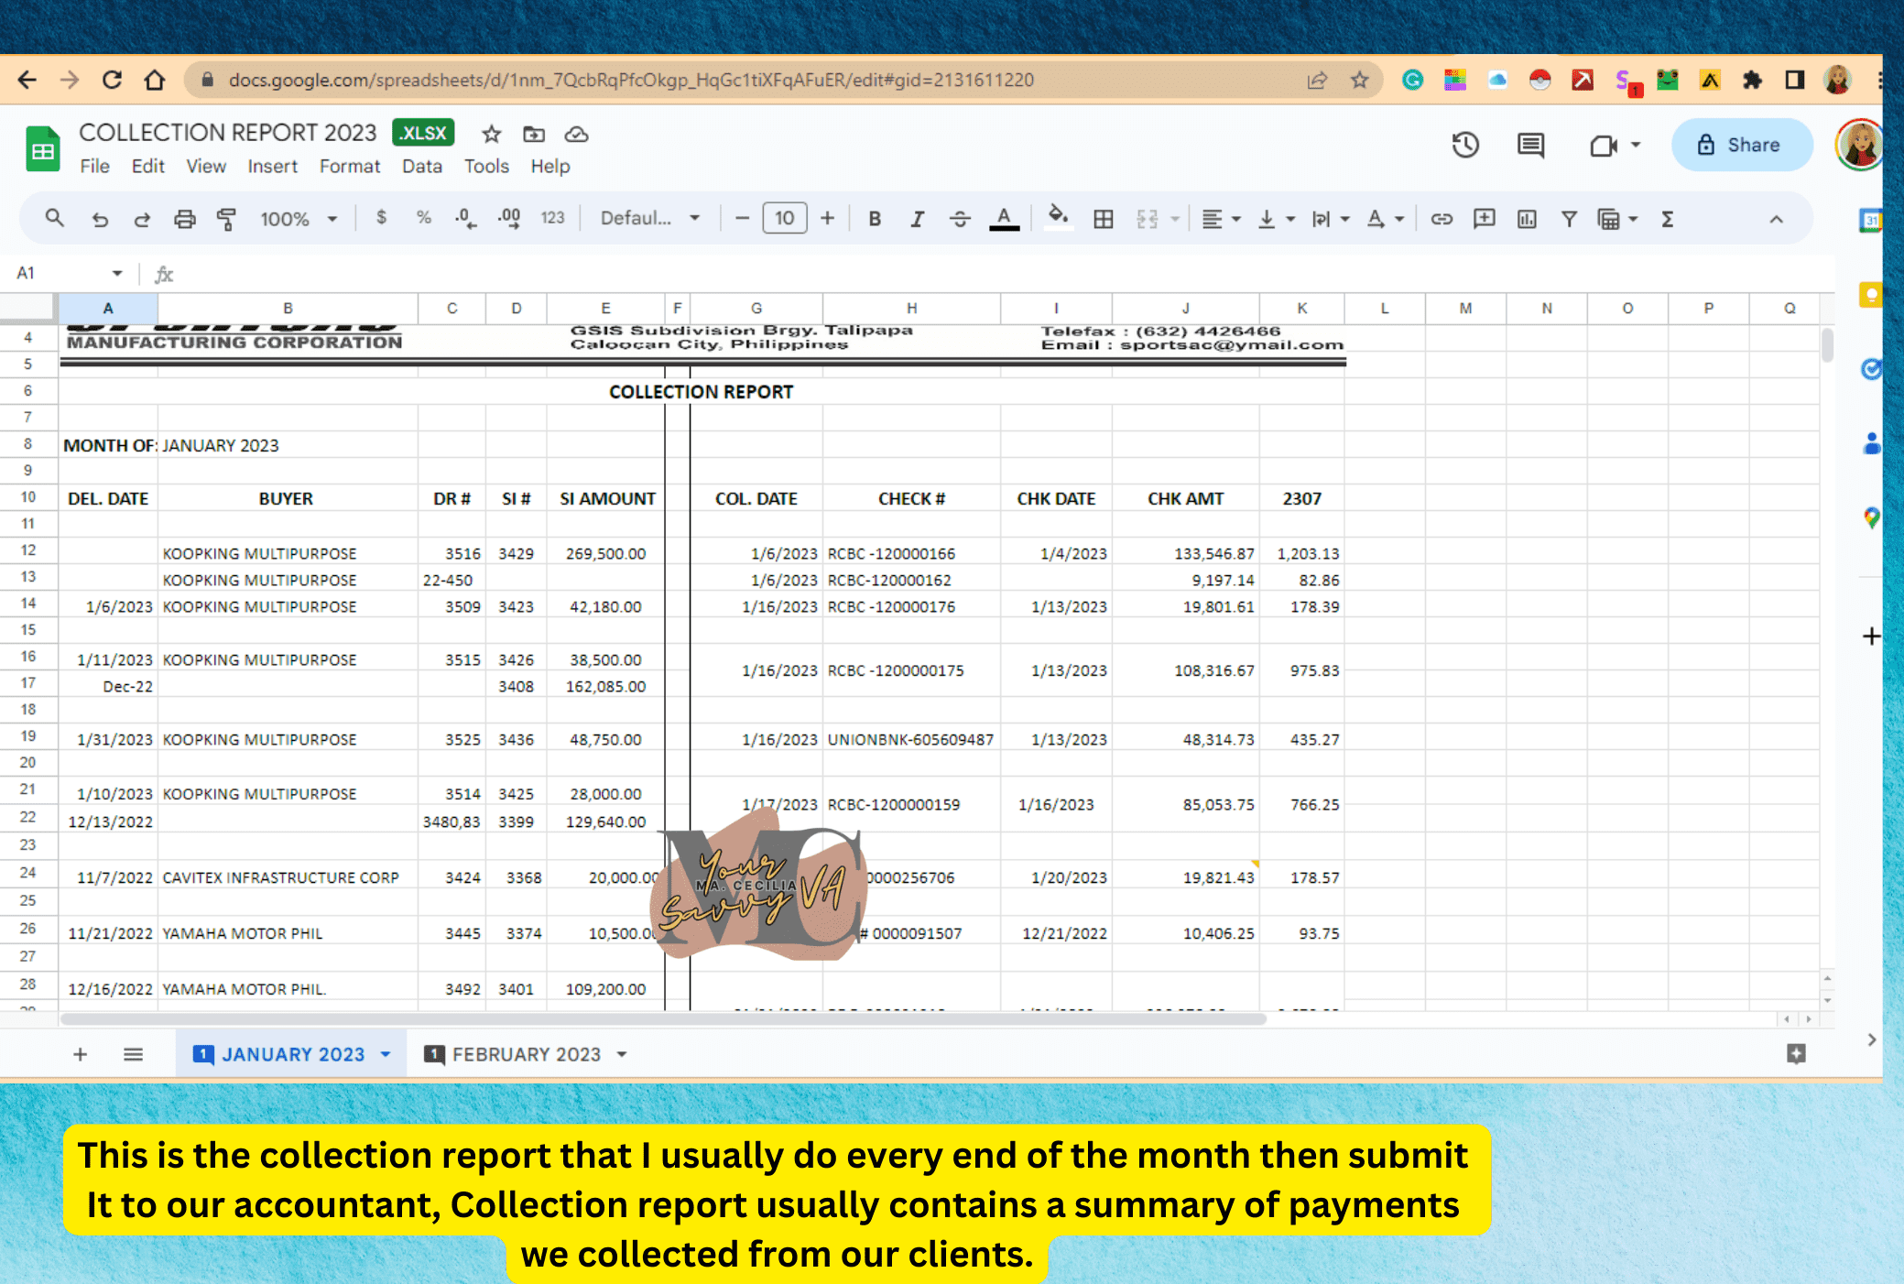The width and height of the screenshot is (1904, 1284).
Task: Expand JANUARY 2023 sheet tab arrow
Action: point(386,1055)
